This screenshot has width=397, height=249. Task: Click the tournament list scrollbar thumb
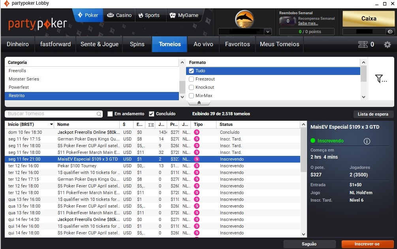click(303, 150)
